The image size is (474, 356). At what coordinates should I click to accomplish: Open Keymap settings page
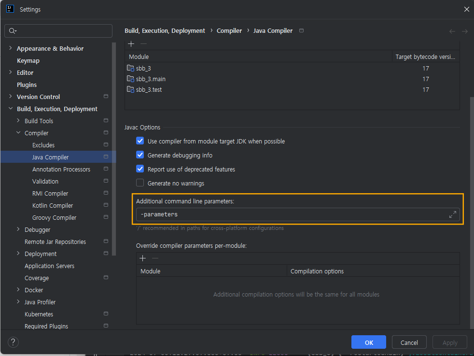point(28,61)
